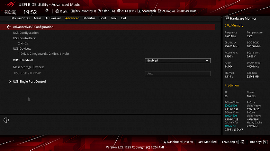This screenshot has width=270, height=151.
Task: Launch AI OC(F11)
Action: click(128, 11)
